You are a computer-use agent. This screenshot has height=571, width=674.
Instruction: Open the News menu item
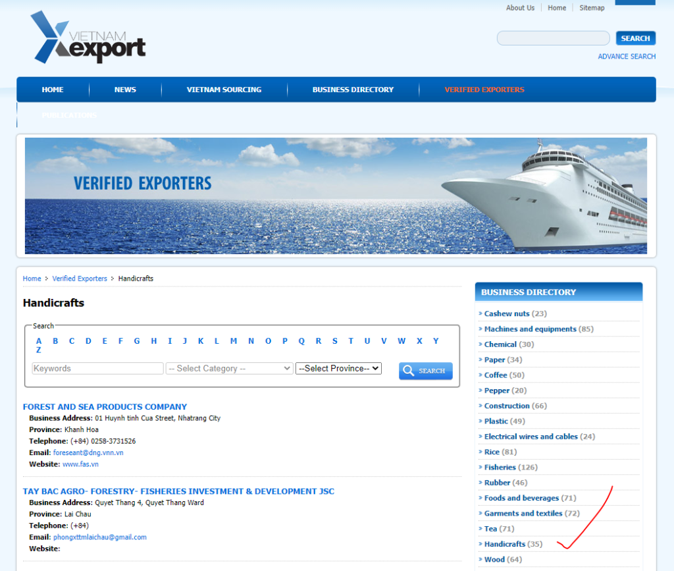[x=125, y=90]
